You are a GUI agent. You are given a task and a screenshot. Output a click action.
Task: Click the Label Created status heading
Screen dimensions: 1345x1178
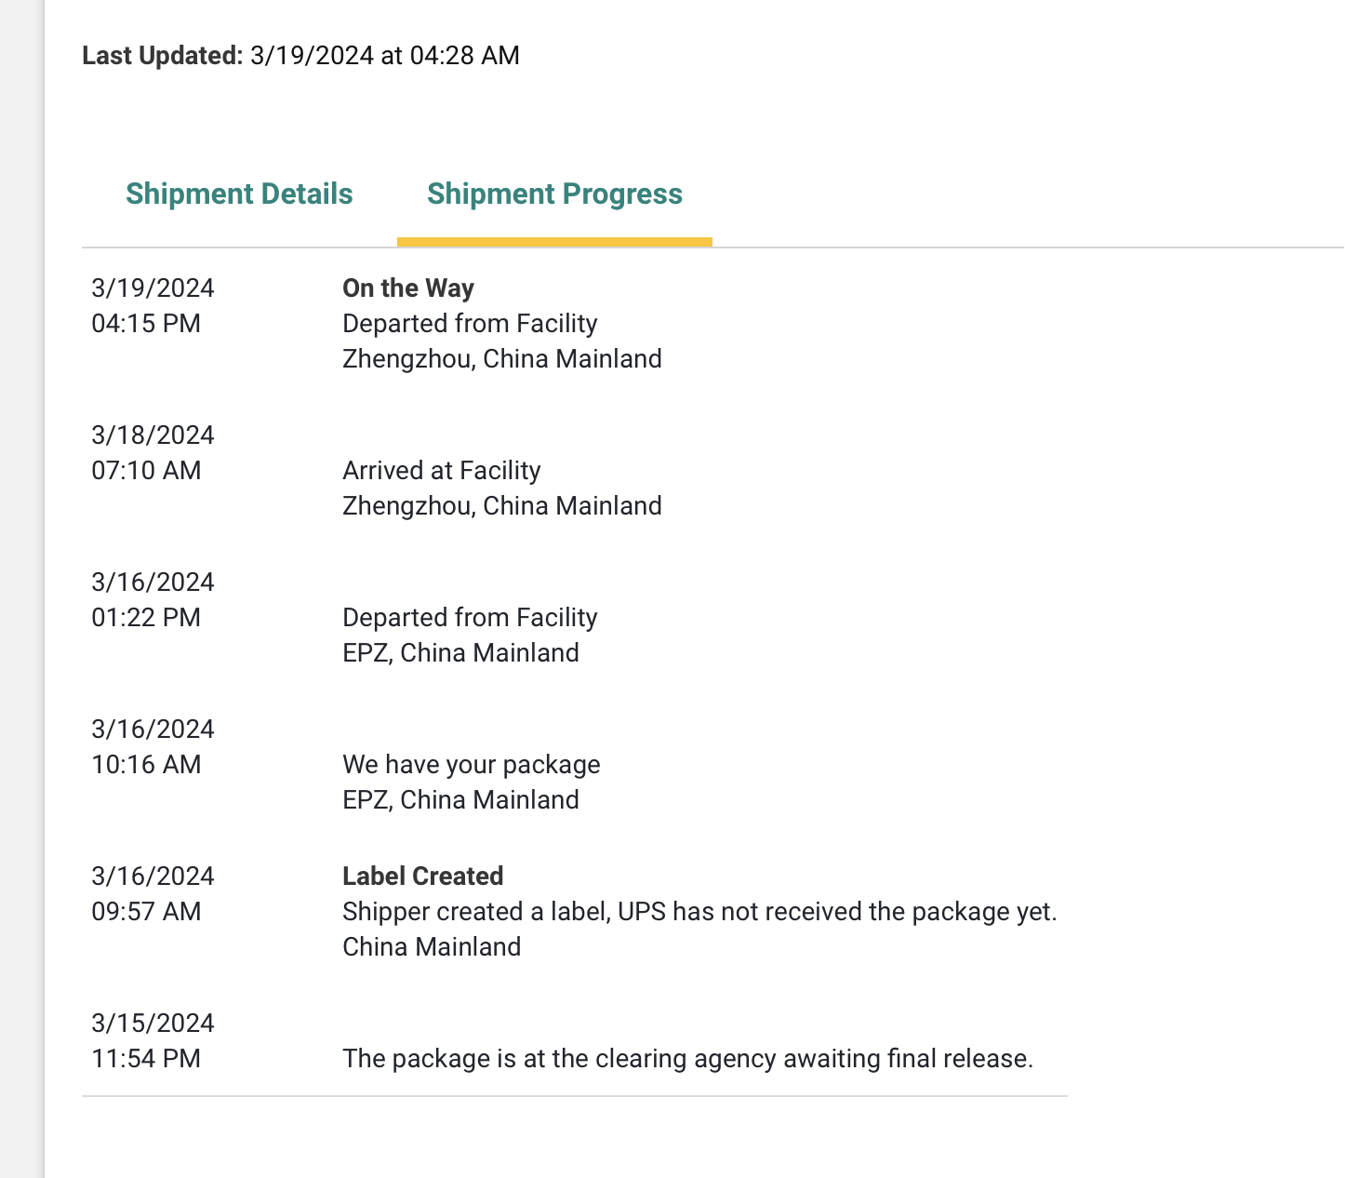(422, 877)
